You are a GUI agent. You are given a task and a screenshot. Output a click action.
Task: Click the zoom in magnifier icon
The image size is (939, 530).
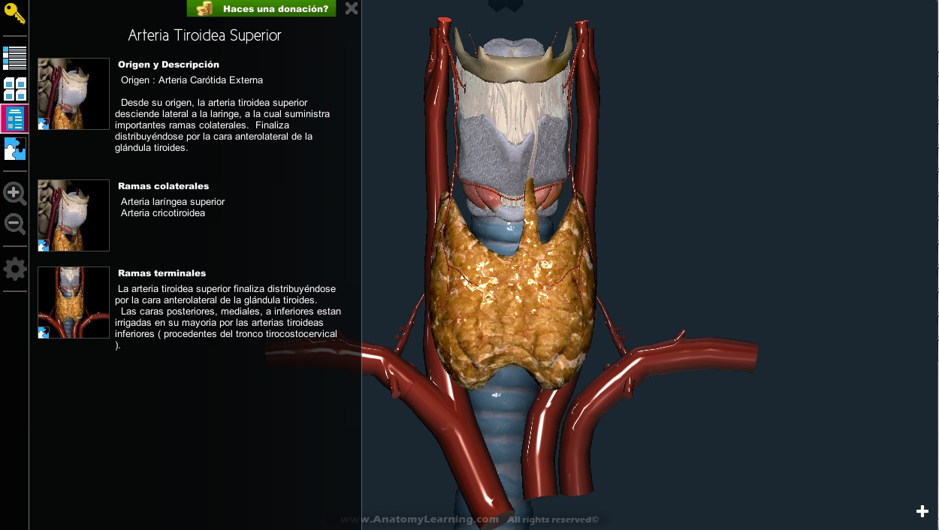14,193
